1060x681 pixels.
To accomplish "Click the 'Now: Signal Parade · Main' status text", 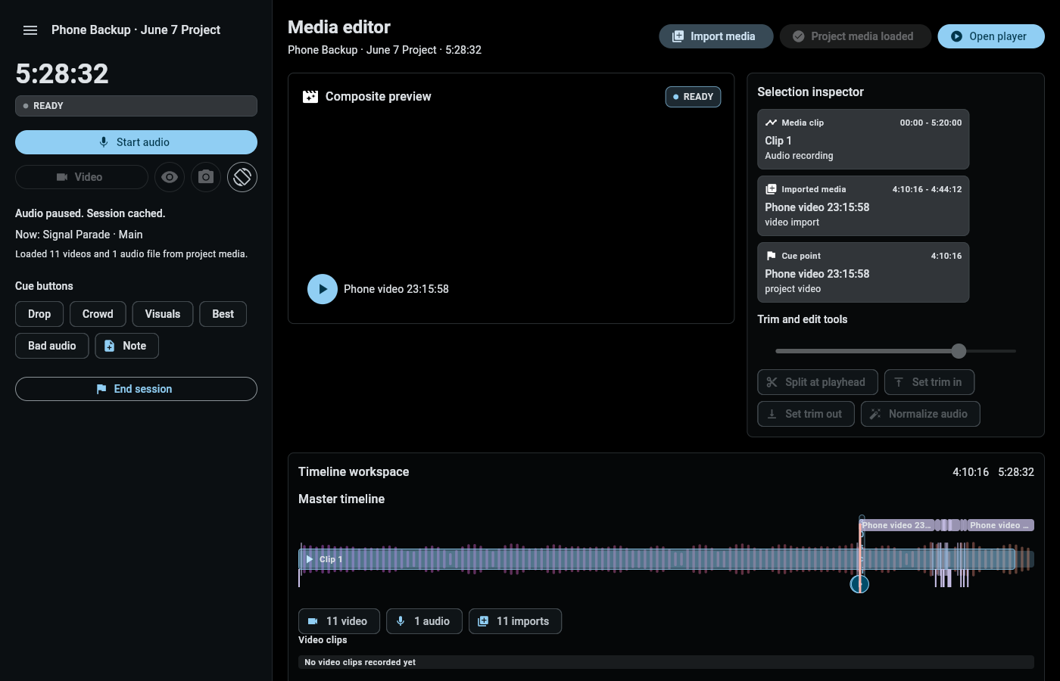I will pos(79,235).
